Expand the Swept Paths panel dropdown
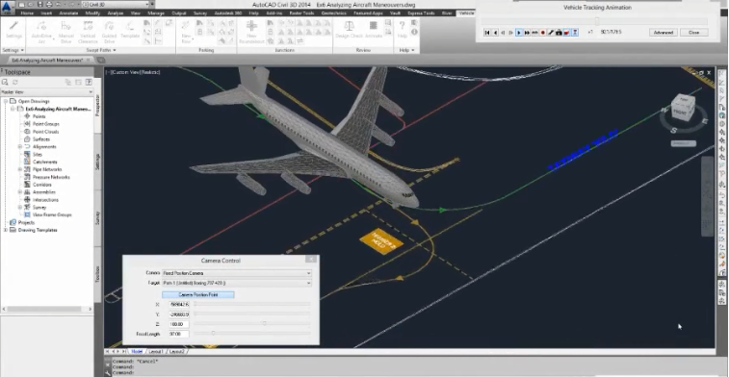 pos(114,50)
